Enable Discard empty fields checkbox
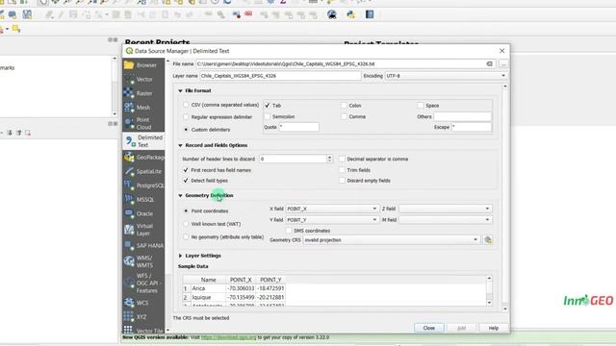 pyautogui.click(x=342, y=181)
